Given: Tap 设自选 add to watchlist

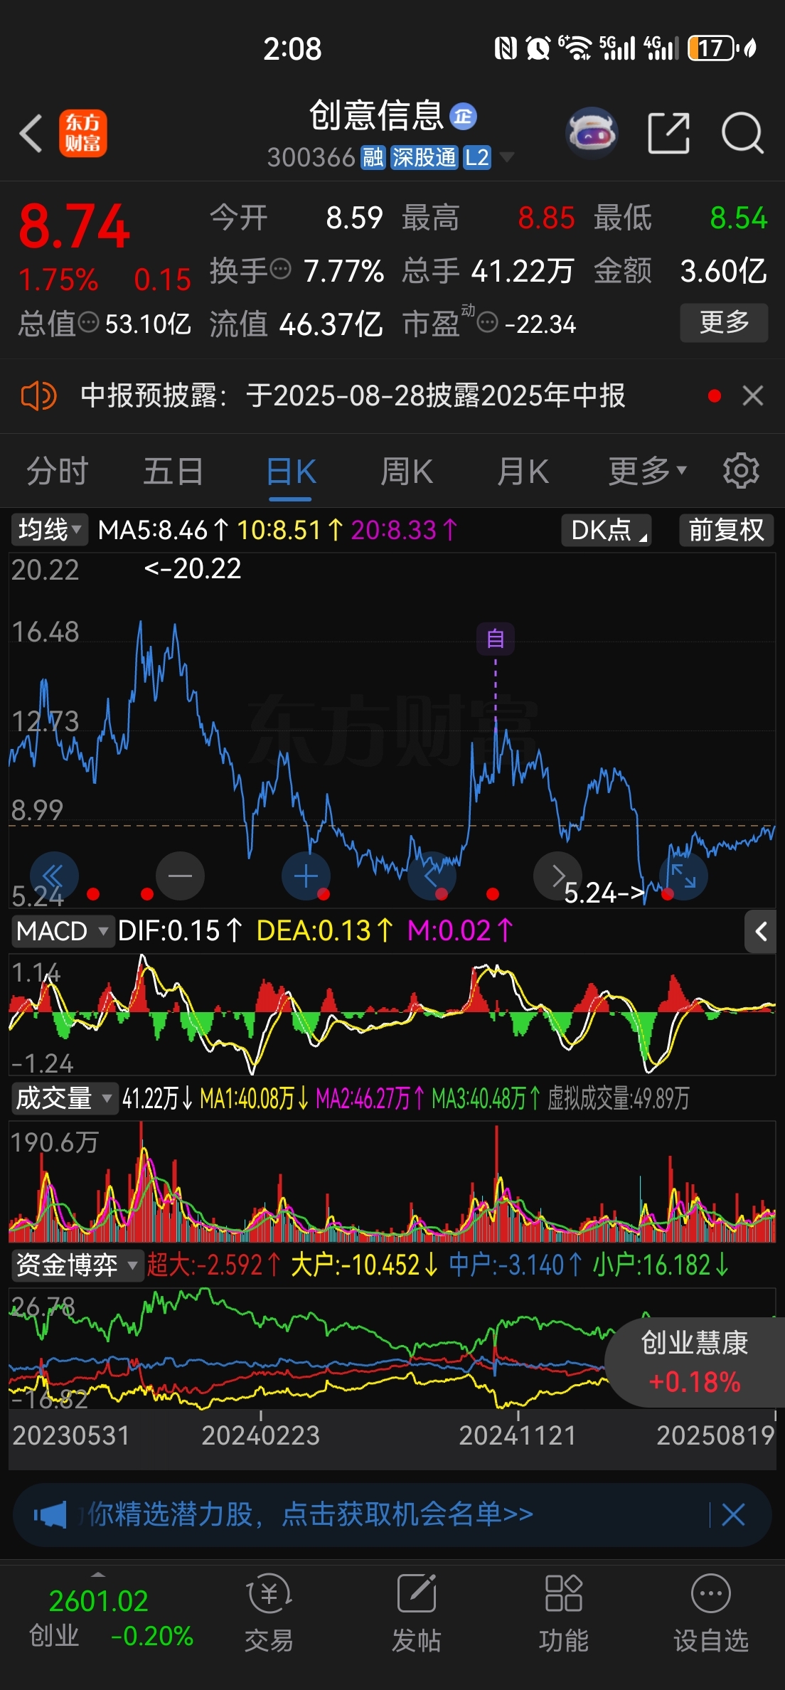Looking at the screenshot, I should click(x=711, y=1613).
